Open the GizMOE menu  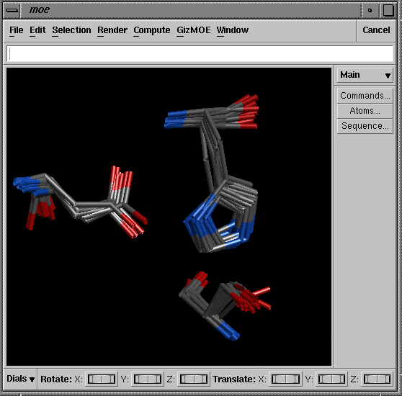click(x=194, y=30)
